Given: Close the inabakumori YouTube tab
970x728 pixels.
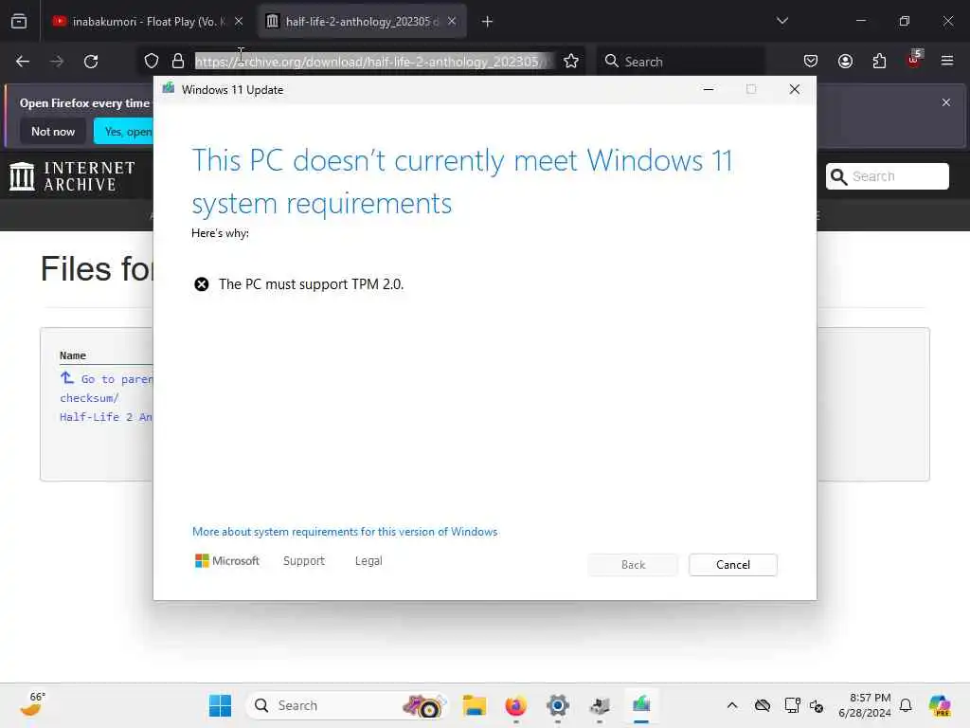Looking at the screenshot, I should point(239,22).
